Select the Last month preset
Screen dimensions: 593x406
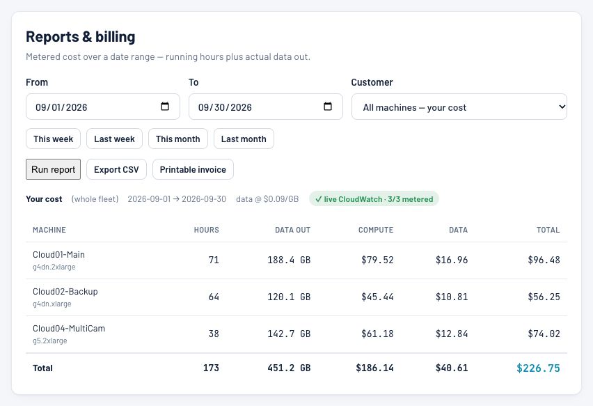coord(244,139)
